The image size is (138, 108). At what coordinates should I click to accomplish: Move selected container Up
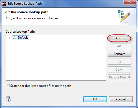[119, 62]
